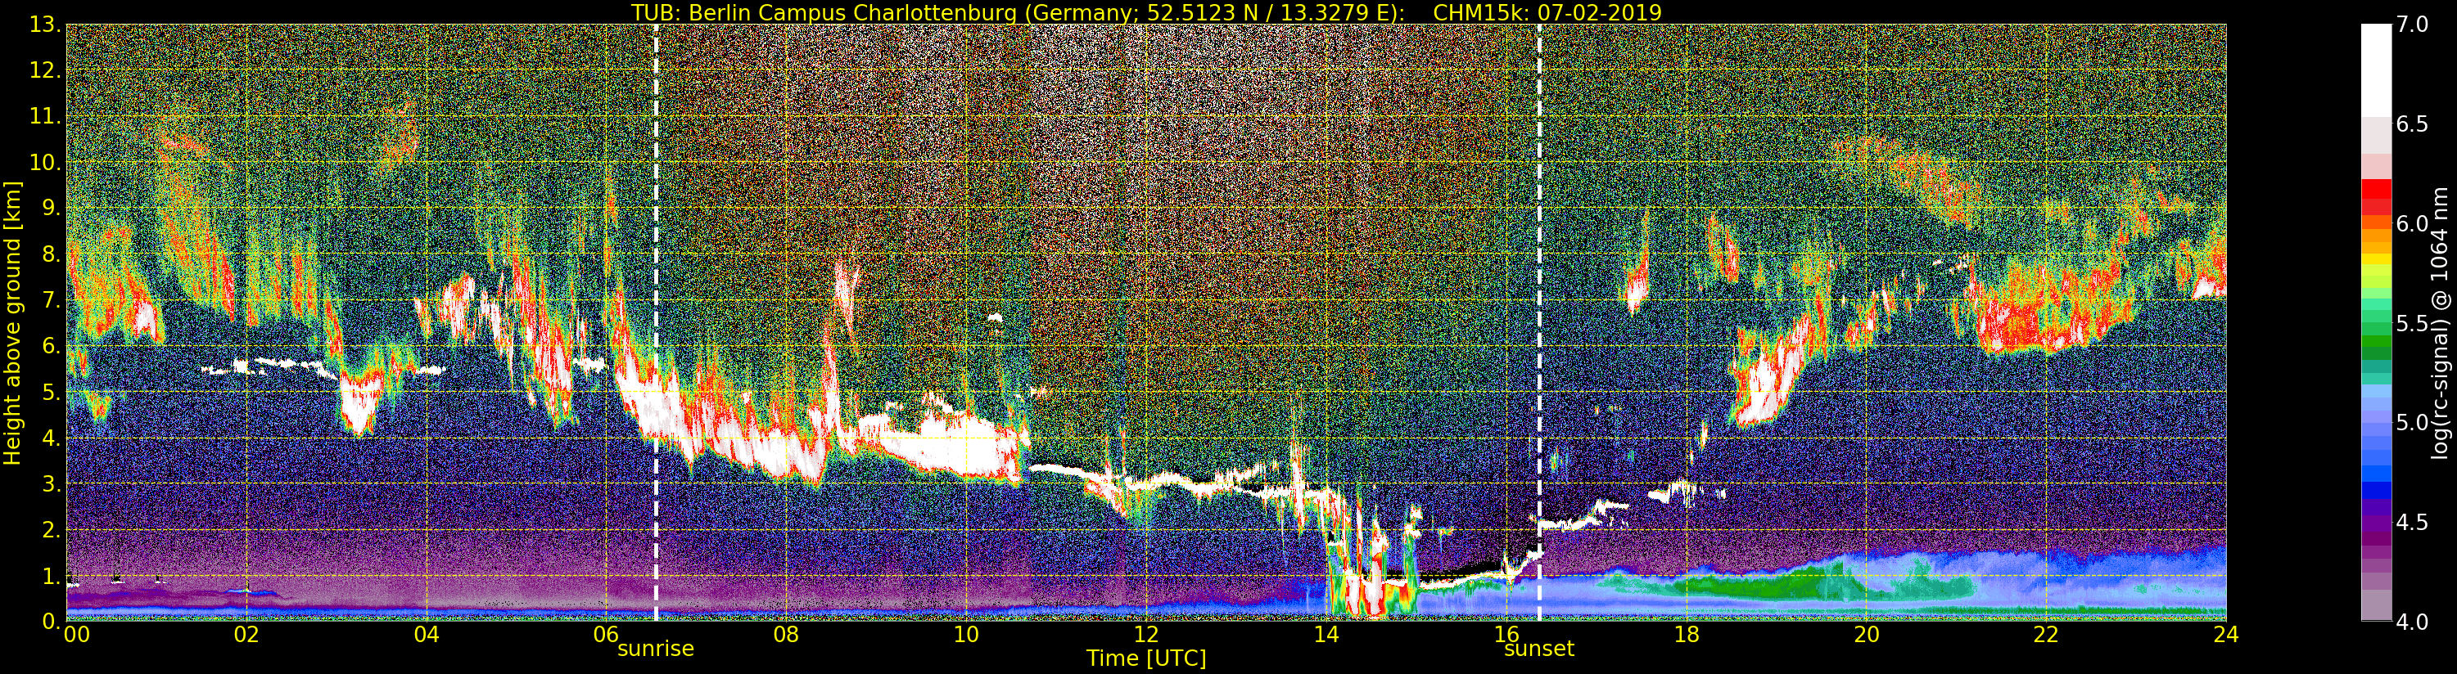Click the height axis tick '5.'
Image resolution: width=2457 pixels, height=674 pixels.
(x=52, y=392)
